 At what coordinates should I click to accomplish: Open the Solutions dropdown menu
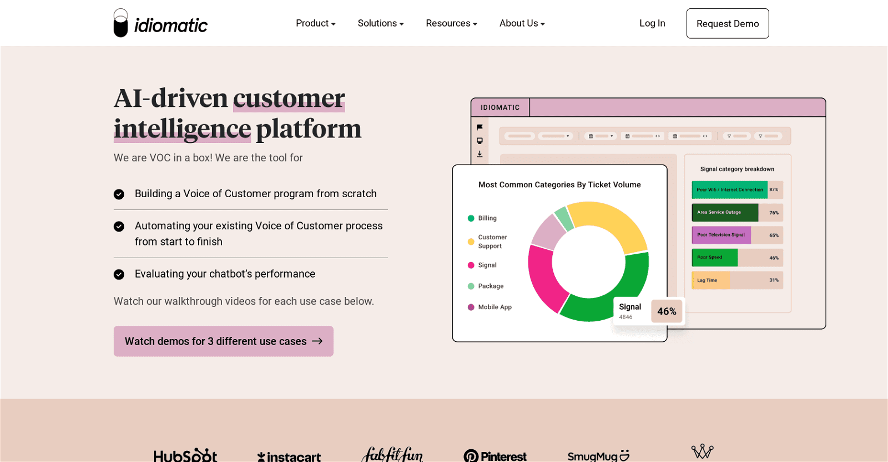(x=380, y=23)
